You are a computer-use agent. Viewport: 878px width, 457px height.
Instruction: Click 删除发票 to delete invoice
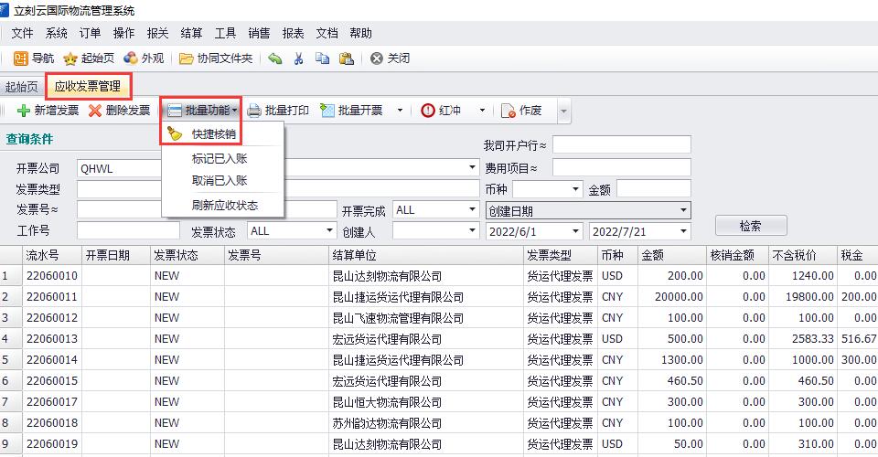pyautogui.click(x=120, y=111)
